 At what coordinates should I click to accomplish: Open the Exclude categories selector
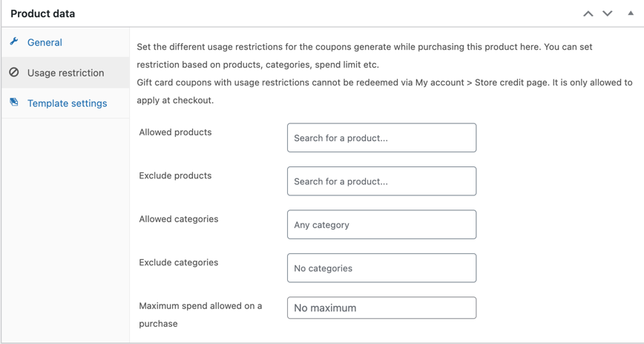click(381, 268)
